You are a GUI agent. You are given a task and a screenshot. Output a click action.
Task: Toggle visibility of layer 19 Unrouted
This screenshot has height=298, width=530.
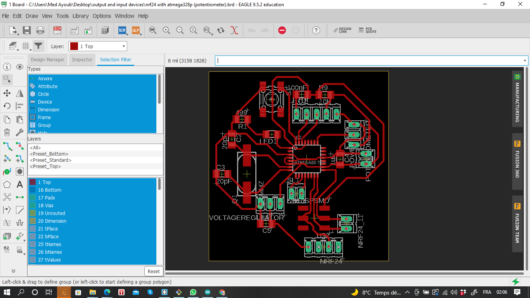(33, 213)
